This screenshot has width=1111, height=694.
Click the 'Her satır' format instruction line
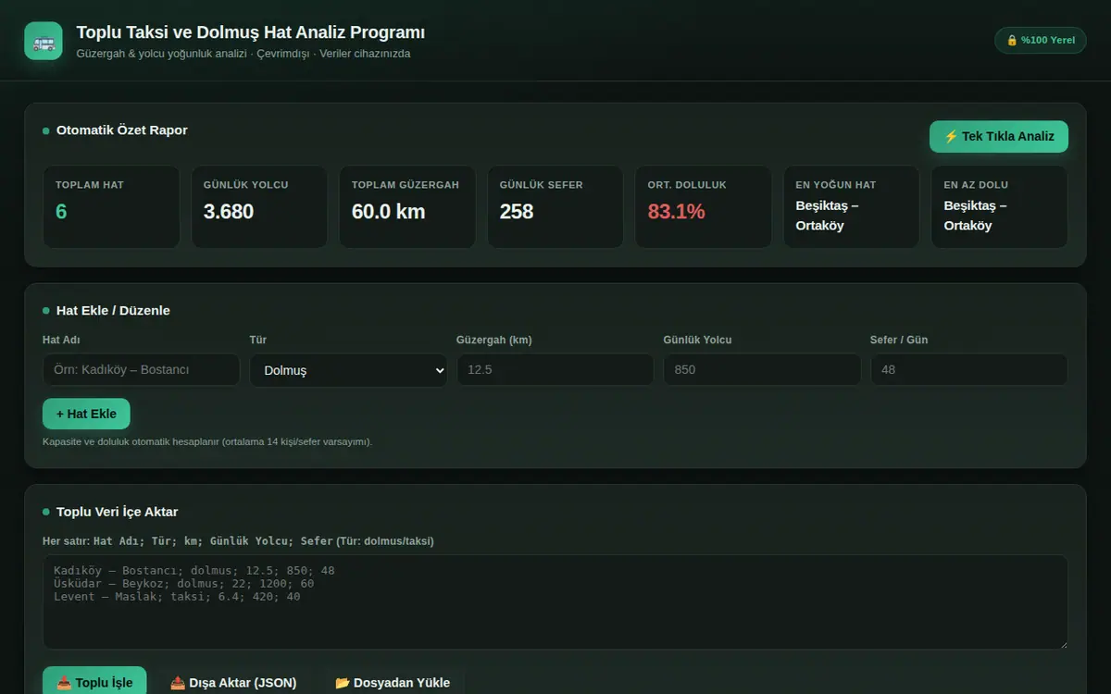pyautogui.click(x=238, y=541)
